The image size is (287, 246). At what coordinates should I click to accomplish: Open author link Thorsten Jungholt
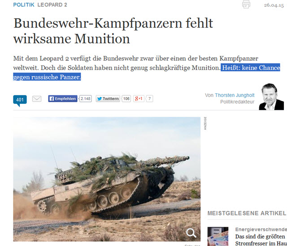coord(235,95)
